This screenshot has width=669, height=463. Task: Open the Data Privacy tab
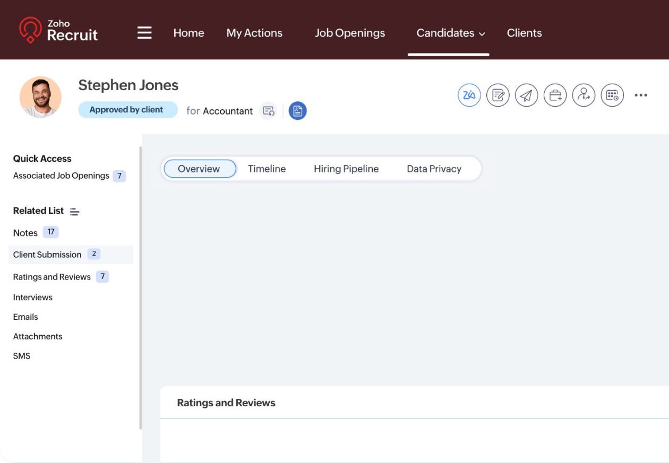coord(434,169)
